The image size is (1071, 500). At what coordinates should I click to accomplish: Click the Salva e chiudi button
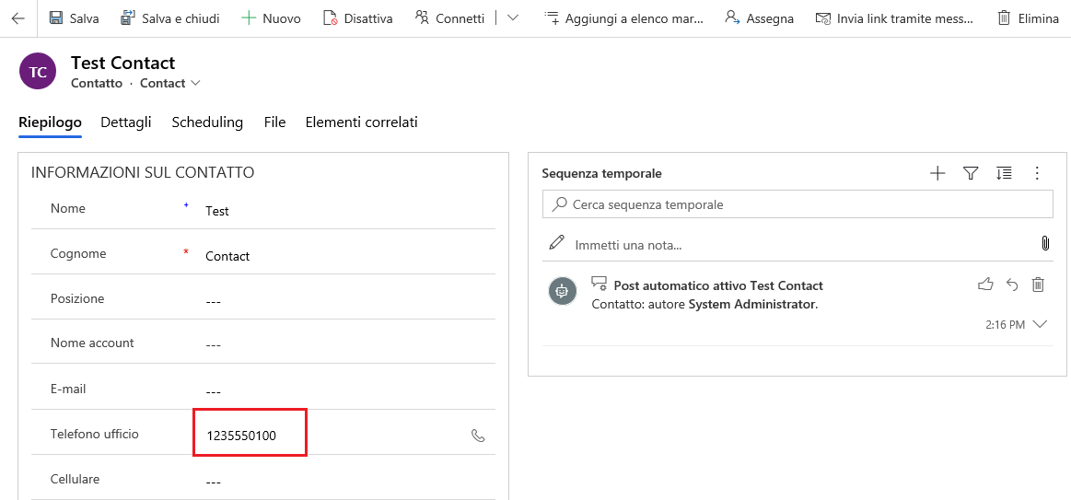click(170, 18)
